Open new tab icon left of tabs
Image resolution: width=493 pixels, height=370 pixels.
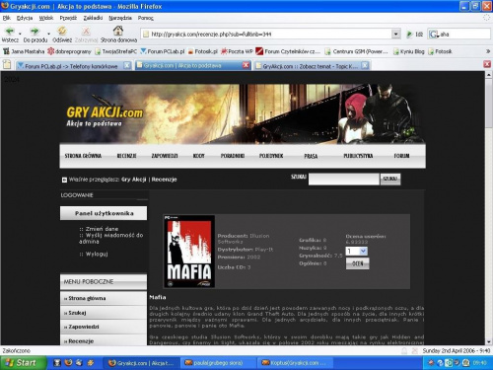(7, 64)
